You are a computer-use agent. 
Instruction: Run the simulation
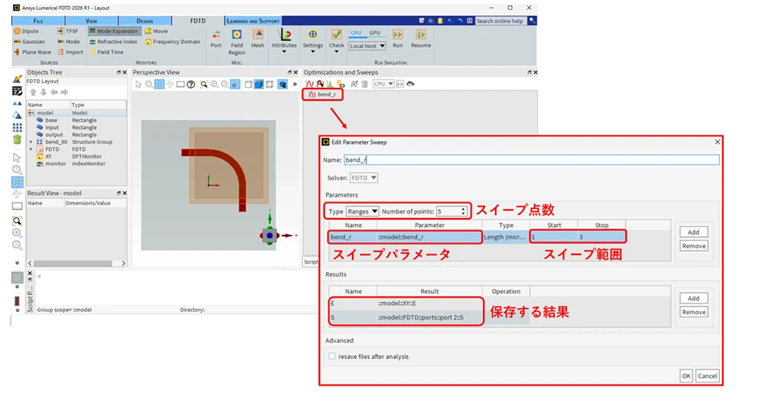(397, 39)
